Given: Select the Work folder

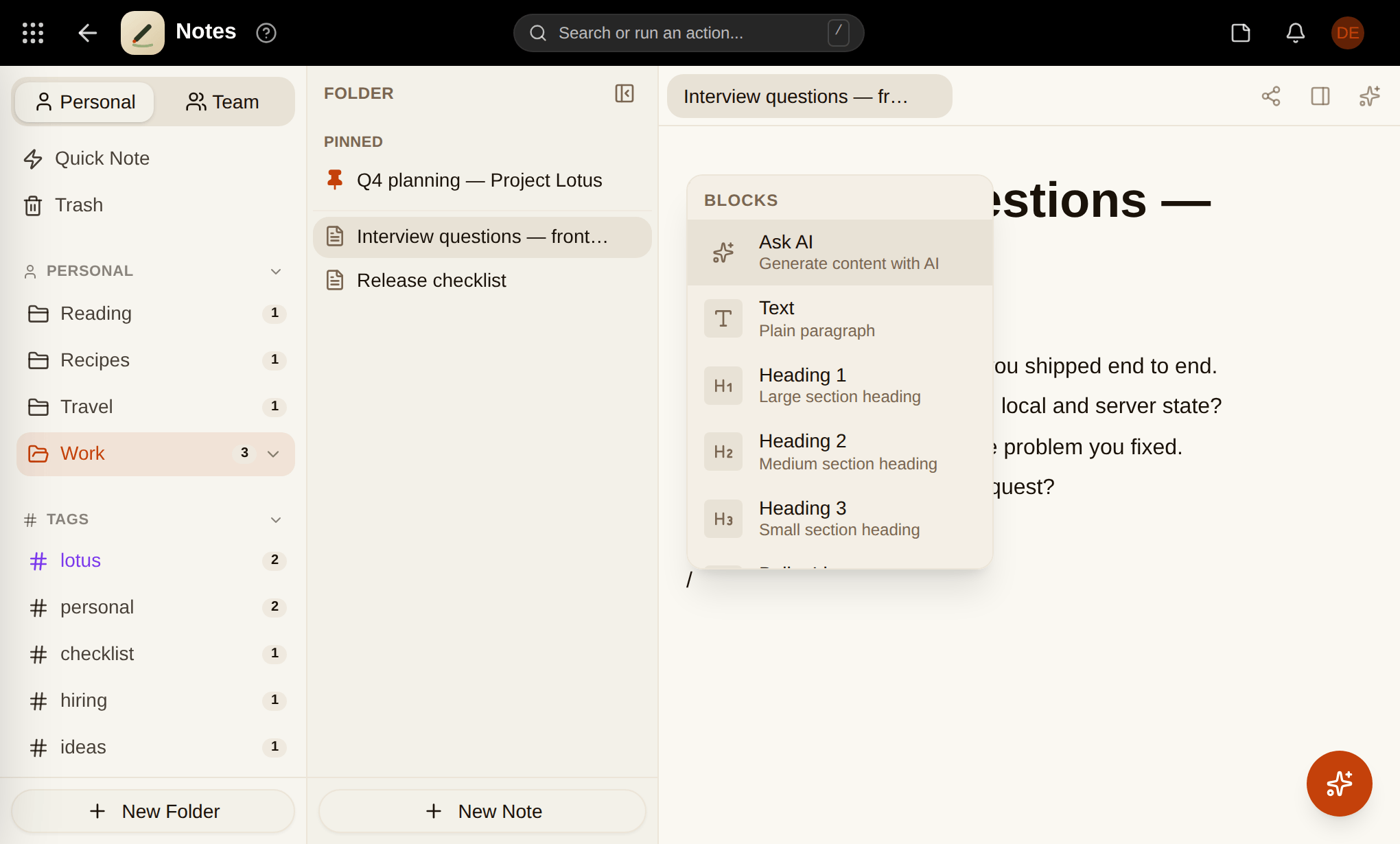Looking at the screenshot, I should coord(156,454).
